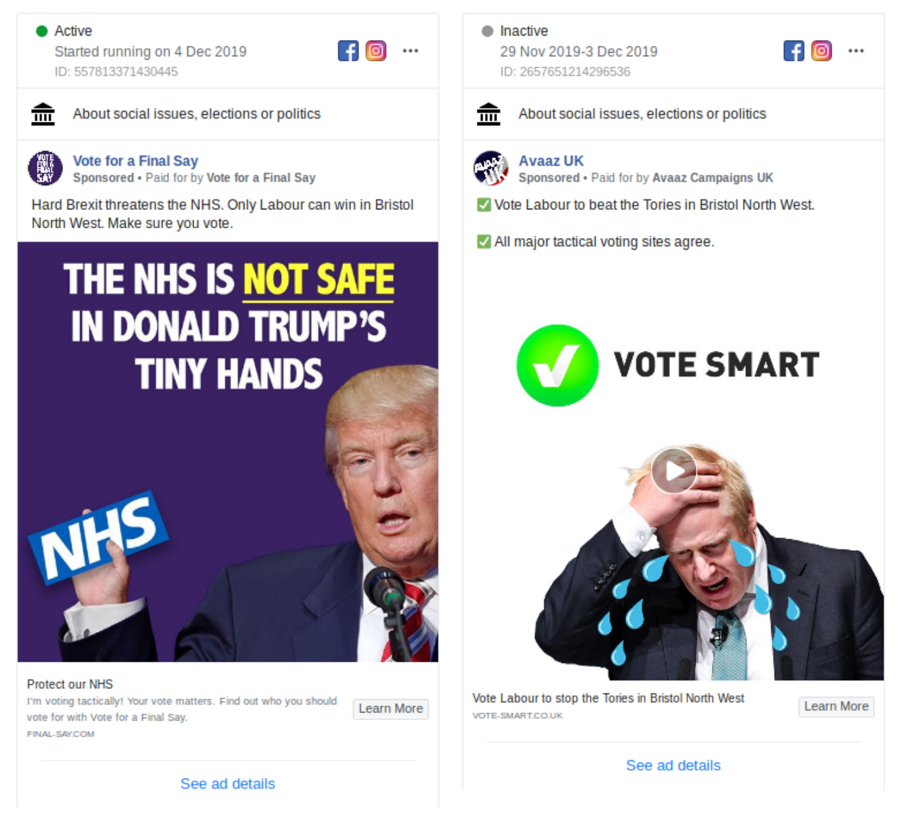Click the government building icon on the left ad

click(43, 114)
